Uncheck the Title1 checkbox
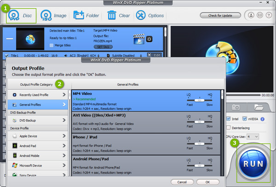276x187 pixels. 6,55
